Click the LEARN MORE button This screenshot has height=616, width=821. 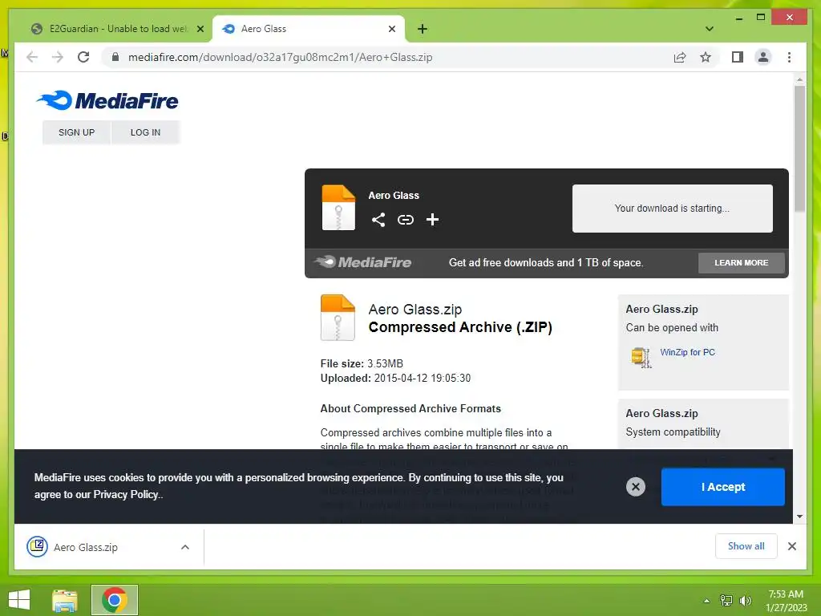pos(742,263)
